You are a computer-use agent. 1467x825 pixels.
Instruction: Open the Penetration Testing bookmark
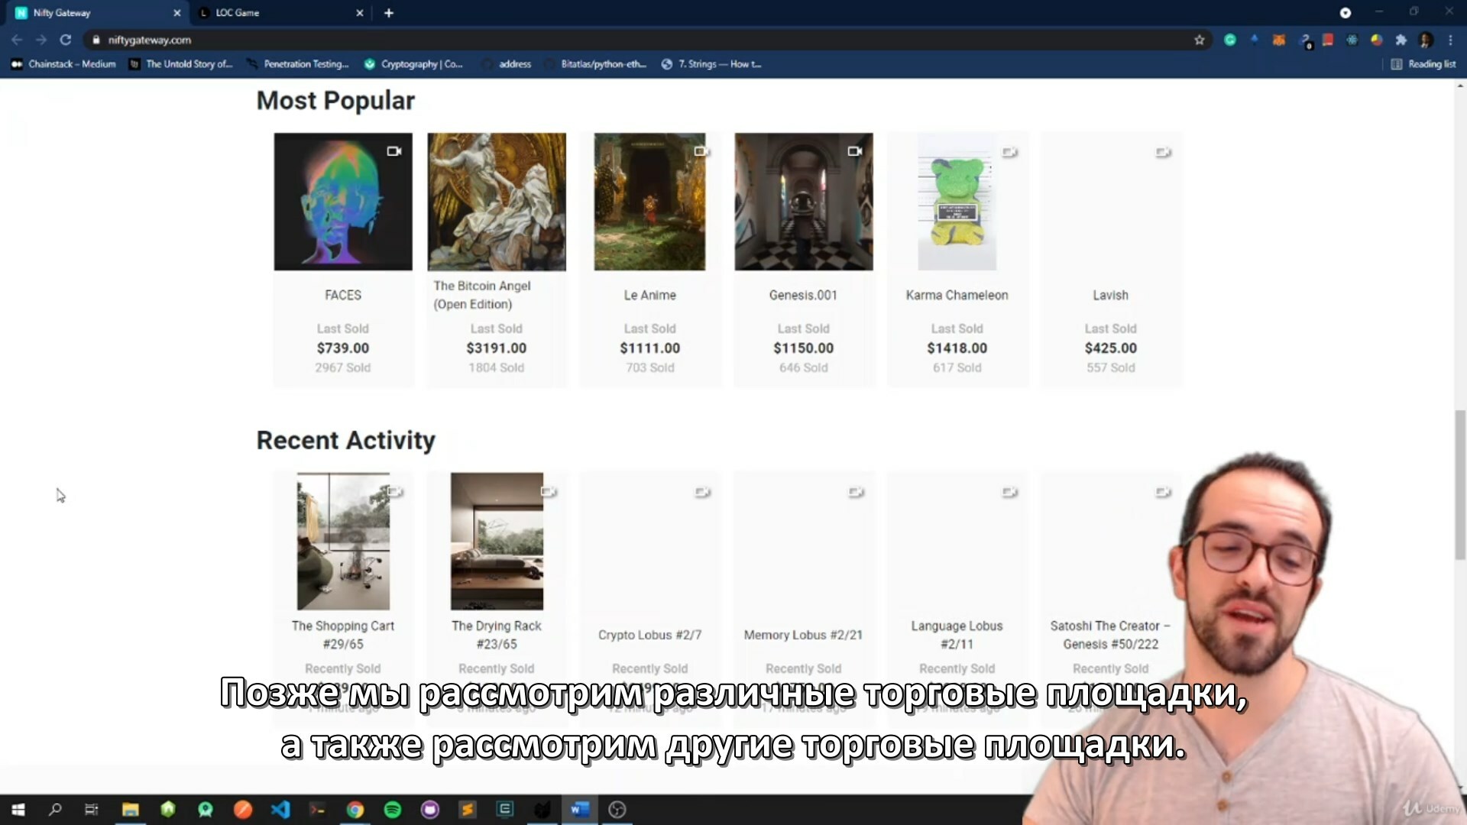(297, 64)
